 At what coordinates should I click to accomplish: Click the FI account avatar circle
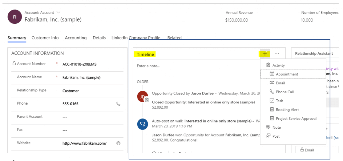pos(15,17)
